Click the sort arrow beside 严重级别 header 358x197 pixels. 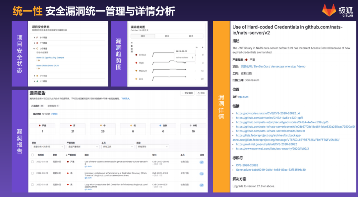coord(66,155)
